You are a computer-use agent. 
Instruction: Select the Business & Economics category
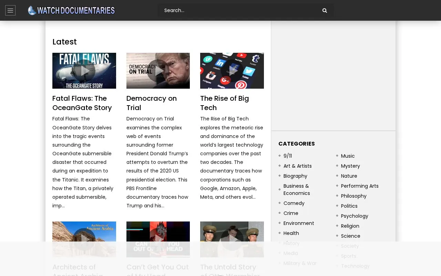pos(297,189)
